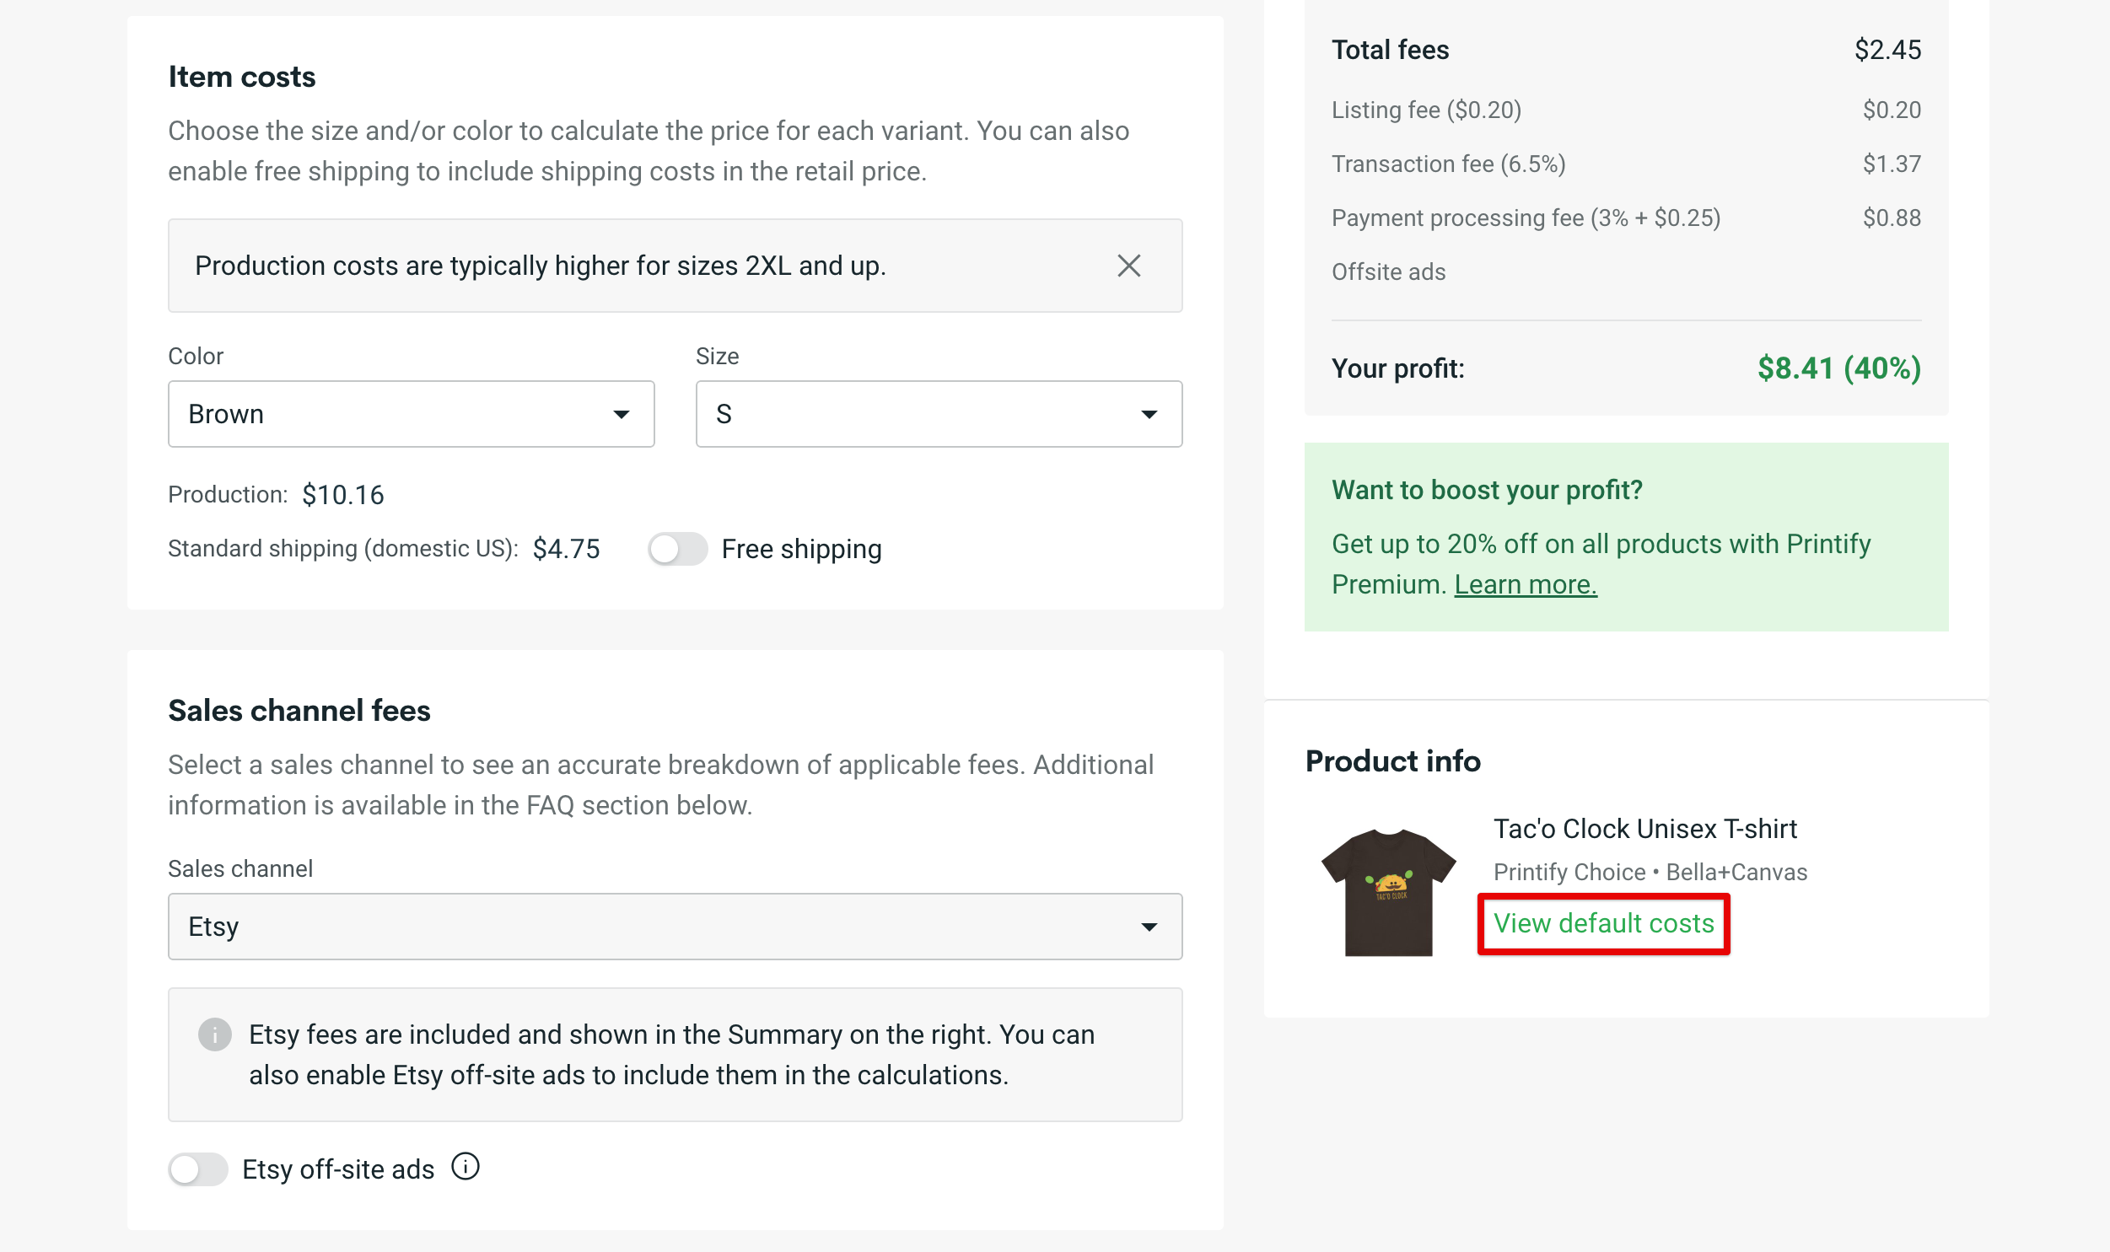Toggle the Free shipping switch off again

677,548
